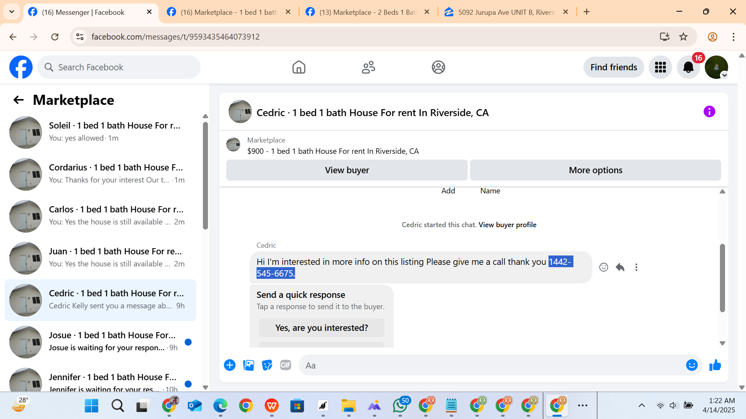
Task: Click the chat messages scrollbar thumb
Action: click(x=722, y=278)
